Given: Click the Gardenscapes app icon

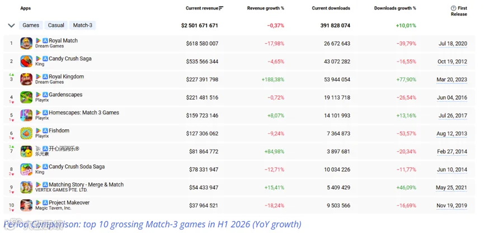Looking at the screenshot, I should click(26, 97).
